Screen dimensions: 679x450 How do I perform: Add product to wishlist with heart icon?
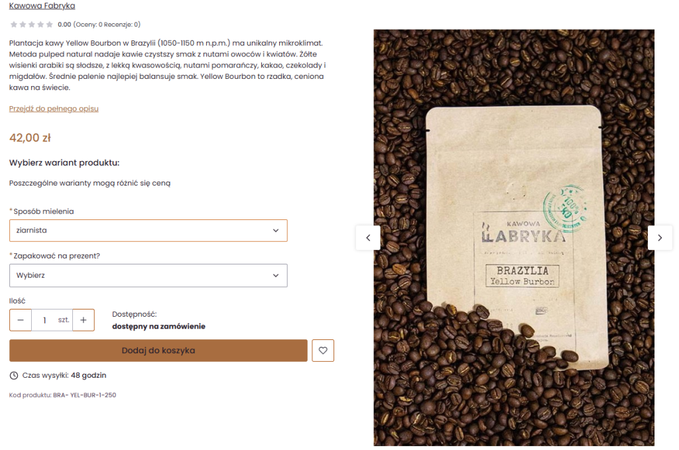pos(323,351)
